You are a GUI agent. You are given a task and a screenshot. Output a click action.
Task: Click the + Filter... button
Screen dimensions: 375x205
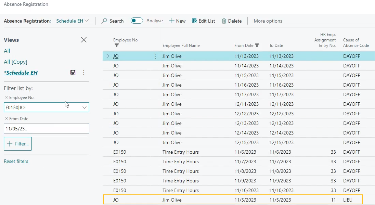pos(17,144)
